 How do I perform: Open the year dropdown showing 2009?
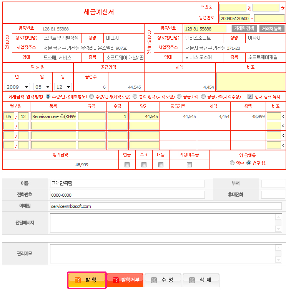tap(17, 87)
